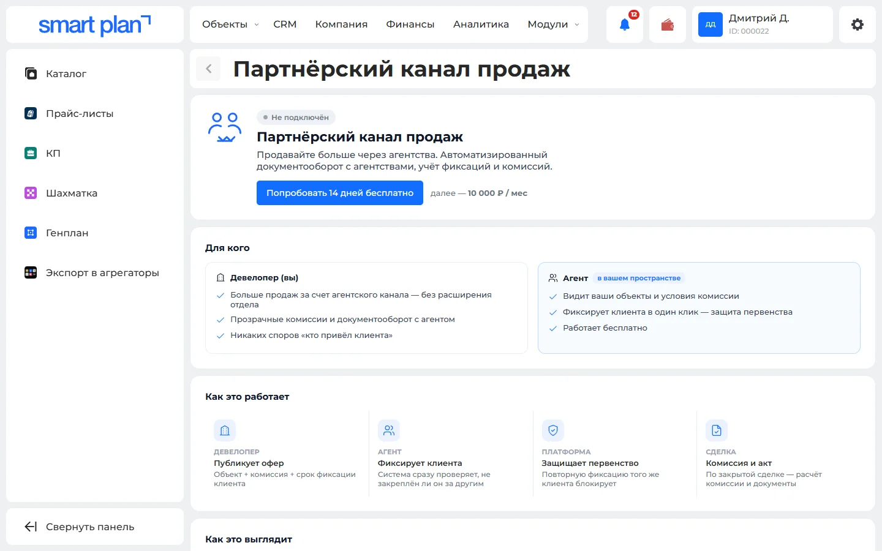
Task: Click the Комиссия и акт step title
Action: tap(739, 463)
